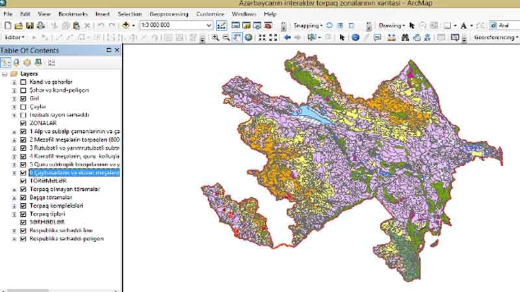This screenshot has width=520, height=292.
Task: Open the Georeferencing dropdown menu
Action: 496,38
